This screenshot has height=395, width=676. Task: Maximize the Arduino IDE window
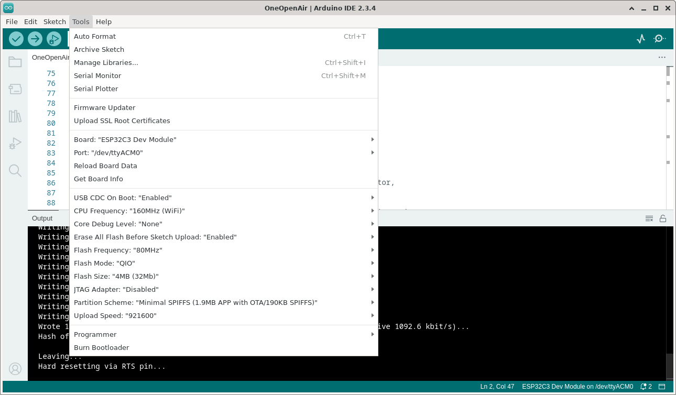(x=656, y=8)
